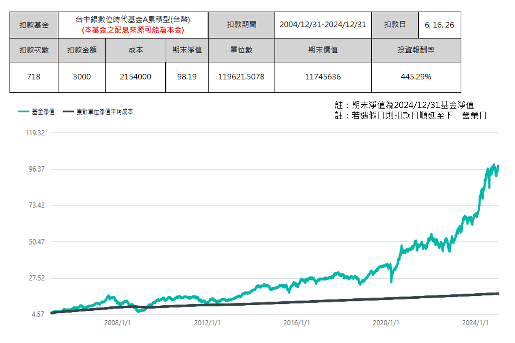Click the 扣款金額 column header
This screenshot has height=343, width=515.
pos(82,50)
